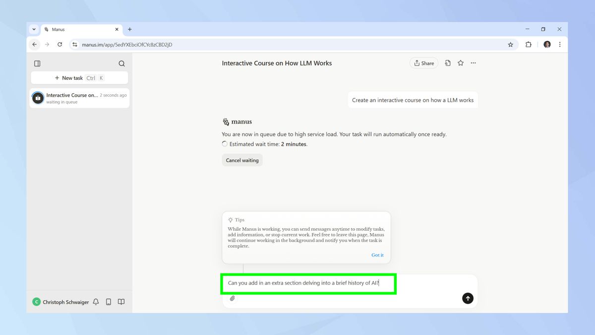Open notifications via the bell icon
The height and width of the screenshot is (335, 595).
tap(96, 302)
